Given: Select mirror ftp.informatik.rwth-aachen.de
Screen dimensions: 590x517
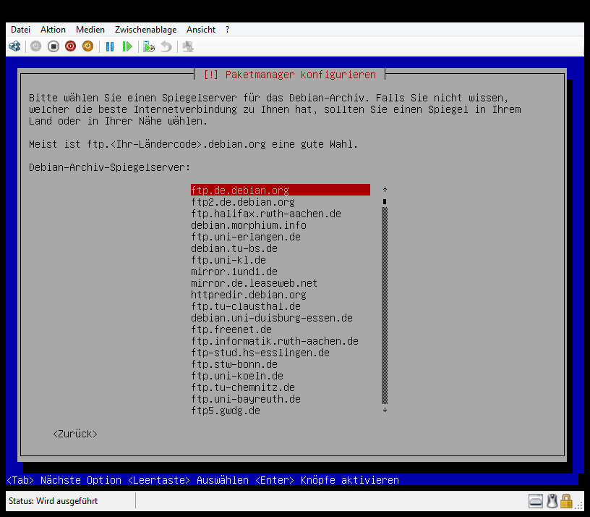Looking at the screenshot, I should (275, 341).
